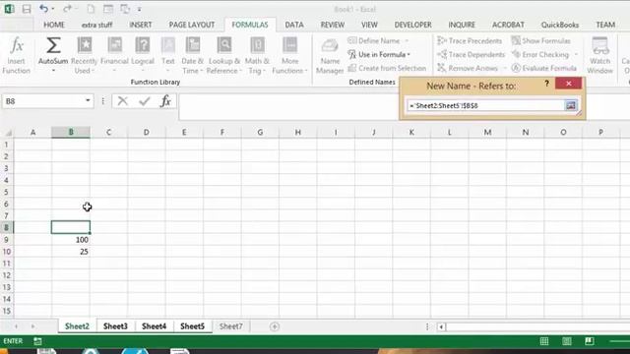The width and height of the screenshot is (630, 354).
Task: Open the REVIEW tab
Action: (333, 25)
